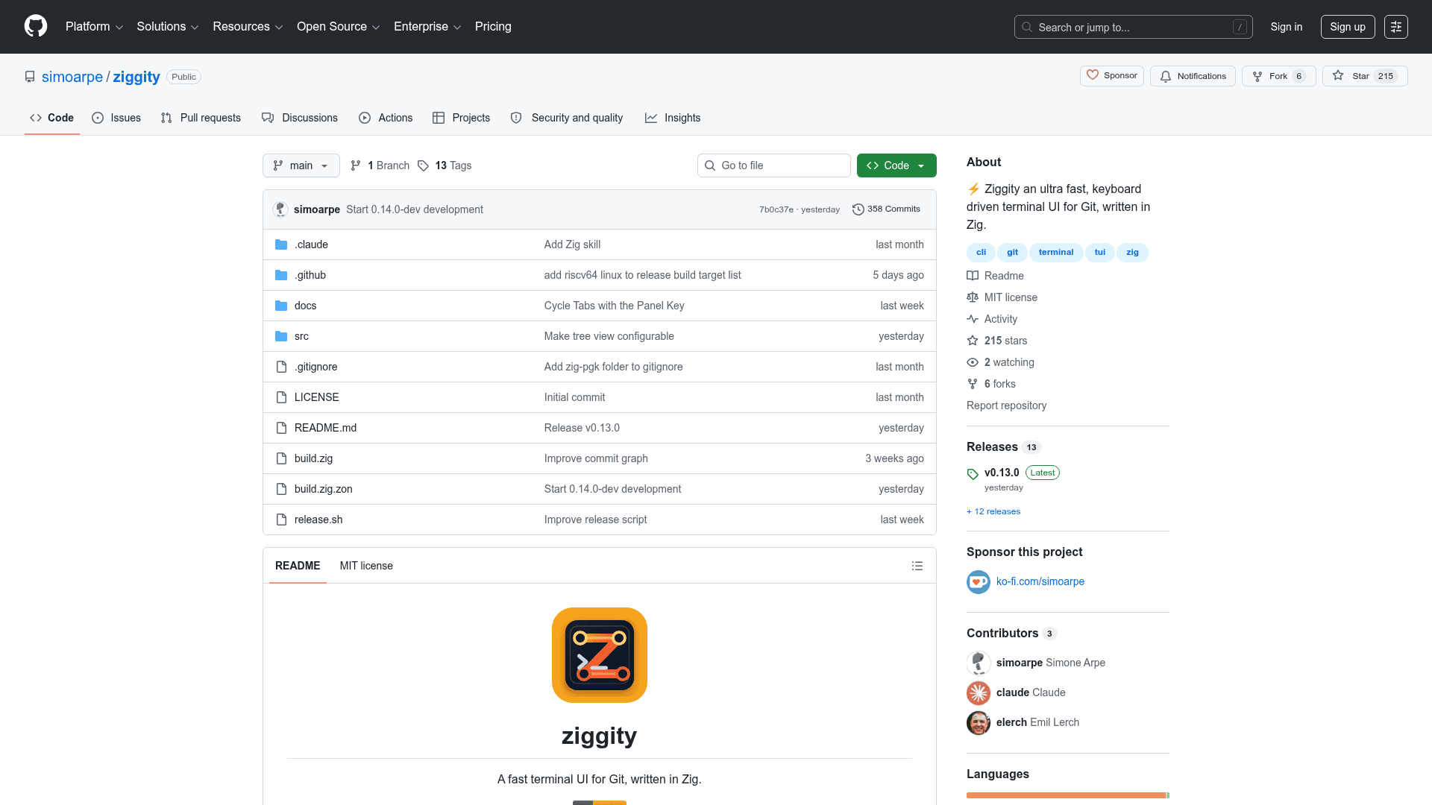Click the cli topic tag
The image size is (1432, 805).
point(981,252)
